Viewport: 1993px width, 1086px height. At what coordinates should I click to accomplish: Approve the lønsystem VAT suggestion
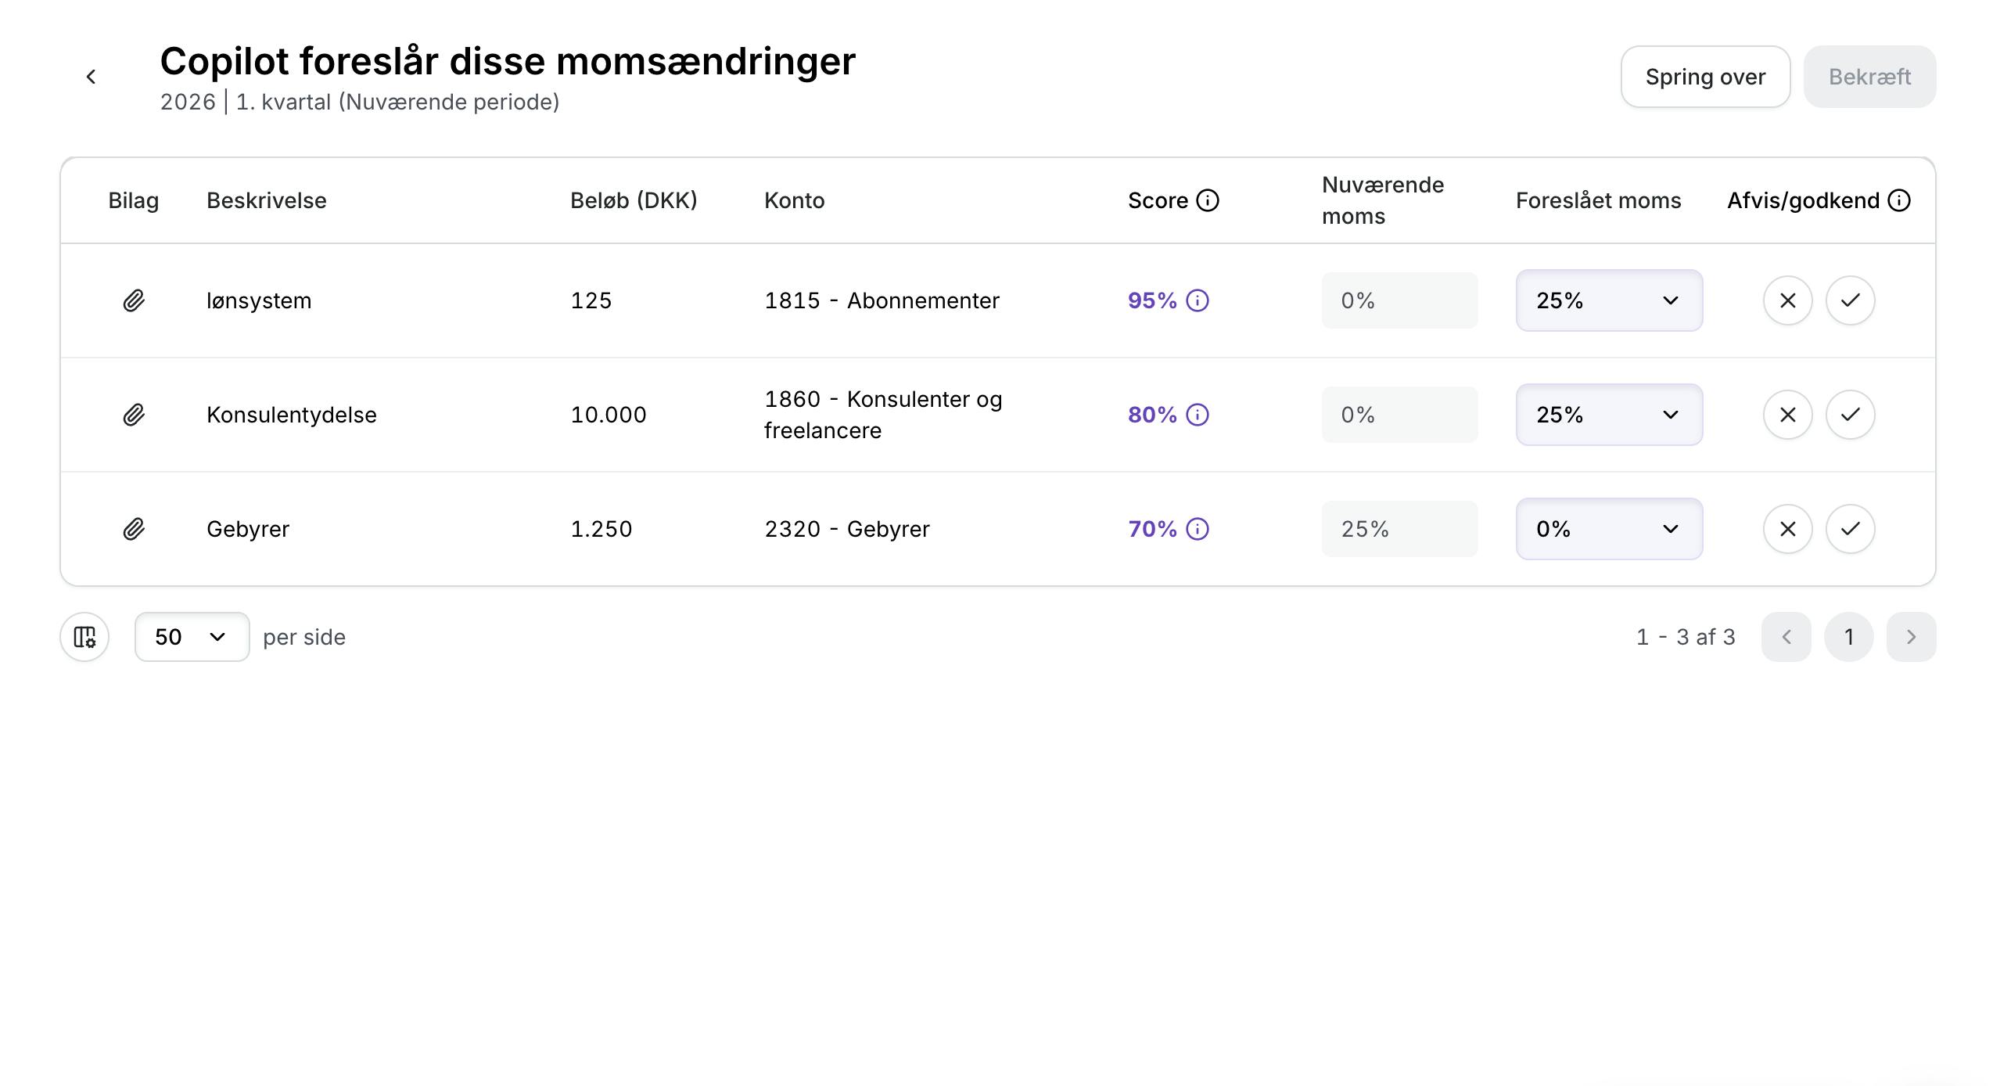[1850, 300]
